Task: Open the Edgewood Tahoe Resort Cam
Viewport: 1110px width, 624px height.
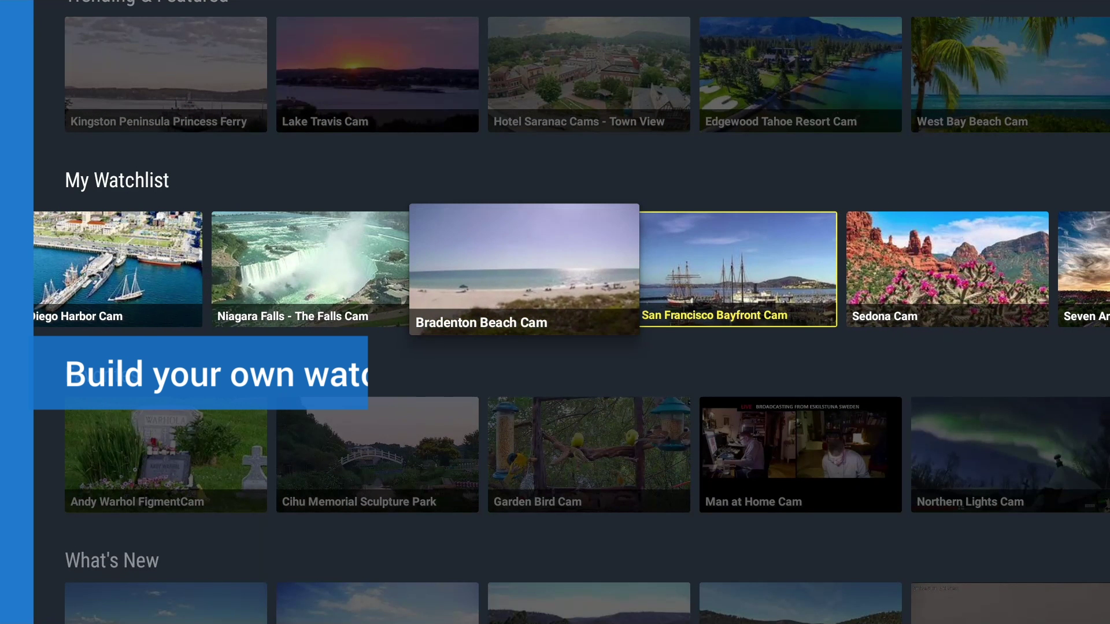Action: pos(800,74)
